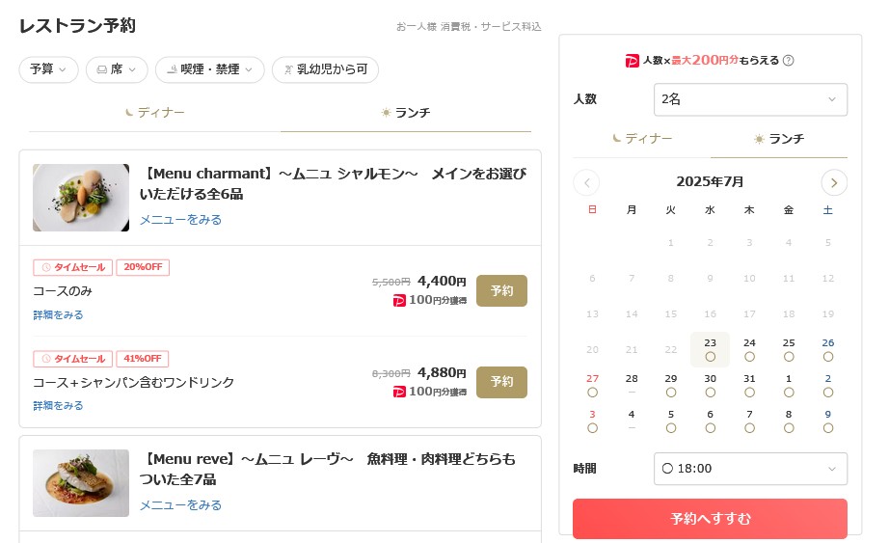
Task: Open メニューをみる link for Menu charmant
Action: (x=181, y=220)
